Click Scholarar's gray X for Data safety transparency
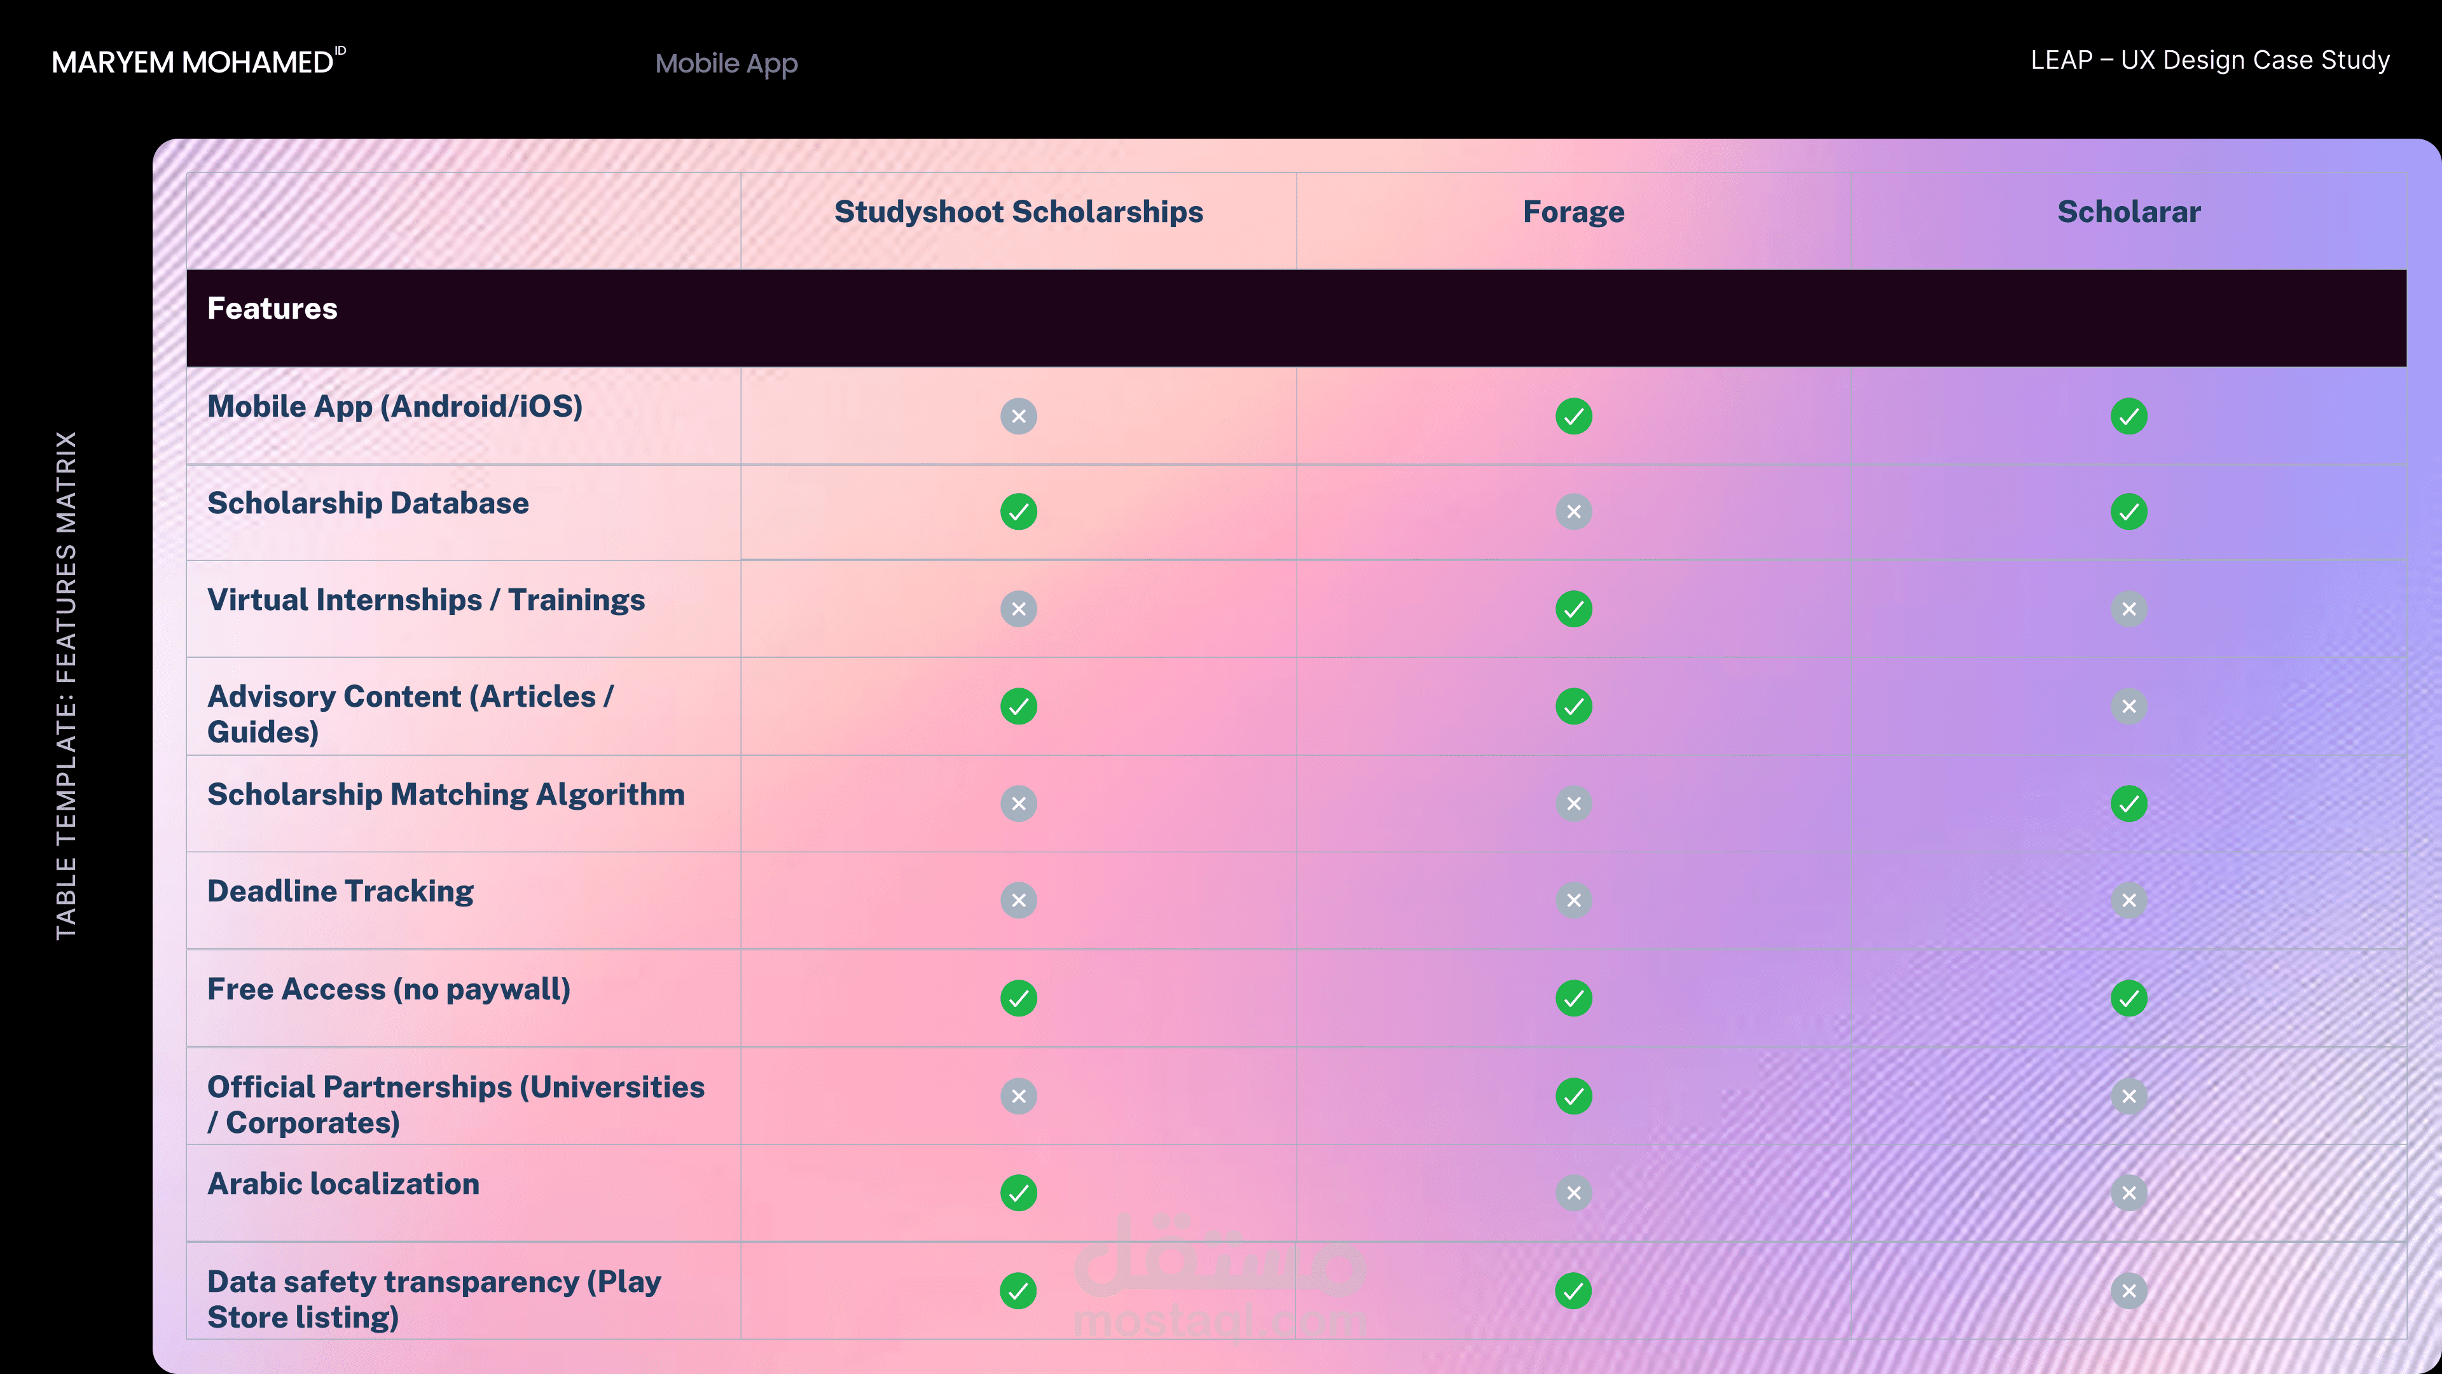Image resolution: width=2442 pixels, height=1374 pixels. click(2128, 1291)
